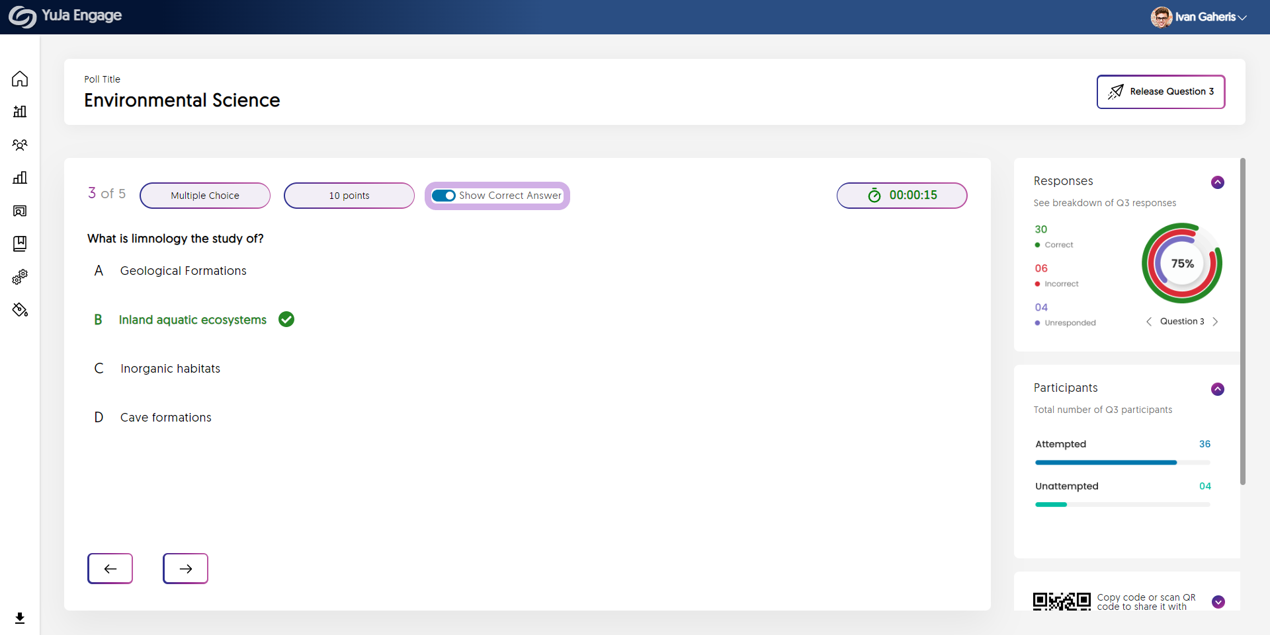The width and height of the screenshot is (1270, 635).
Task: Click the stopwatch timer icon
Action: click(874, 195)
